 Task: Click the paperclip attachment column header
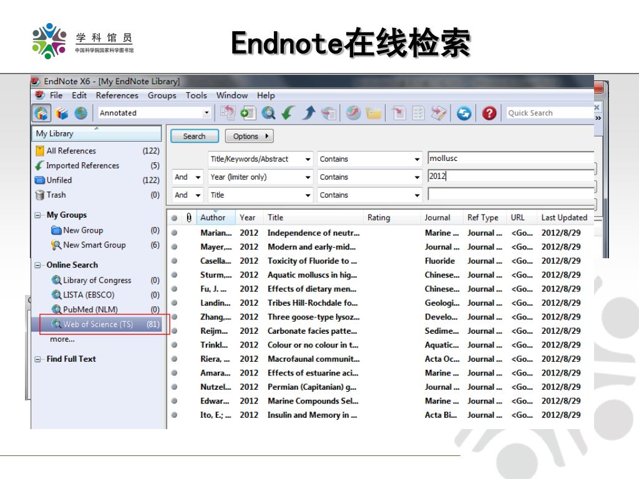pos(188,218)
